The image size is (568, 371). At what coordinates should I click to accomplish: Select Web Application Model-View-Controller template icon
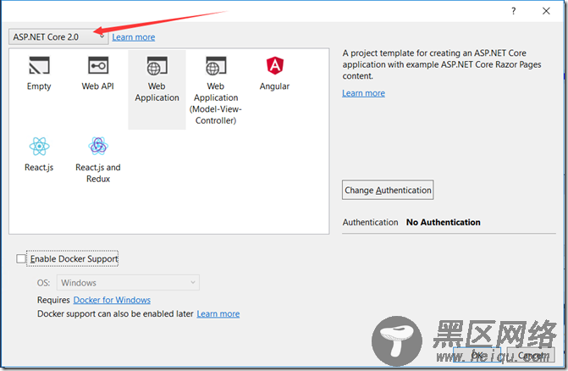(216, 65)
